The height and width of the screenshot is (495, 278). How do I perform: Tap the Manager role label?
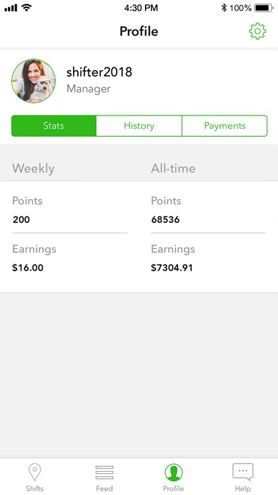coord(88,88)
